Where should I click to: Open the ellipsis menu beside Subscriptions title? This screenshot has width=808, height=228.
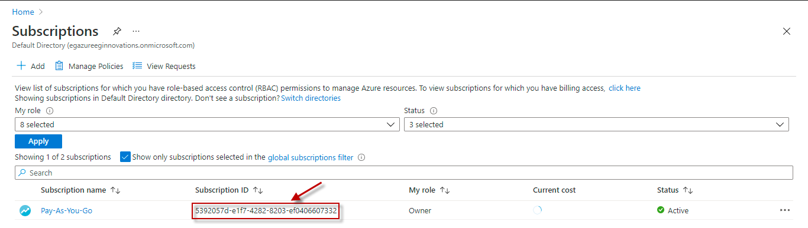(136, 31)
